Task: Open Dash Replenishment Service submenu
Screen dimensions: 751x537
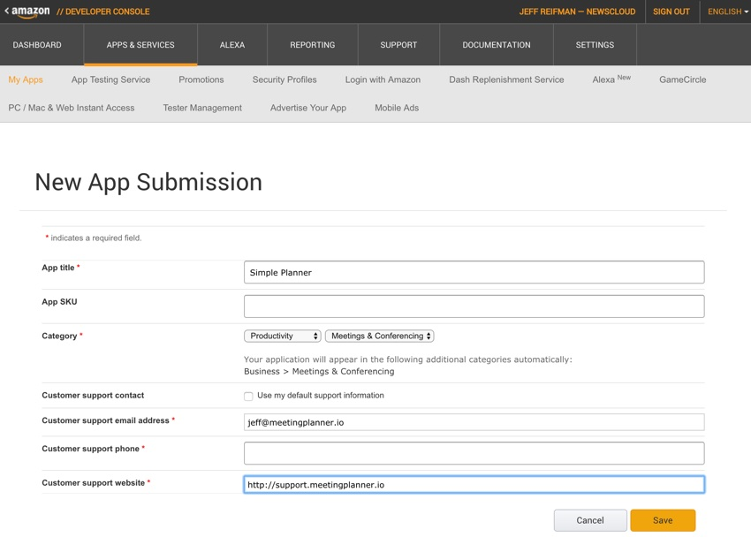Action: [506, 79]
